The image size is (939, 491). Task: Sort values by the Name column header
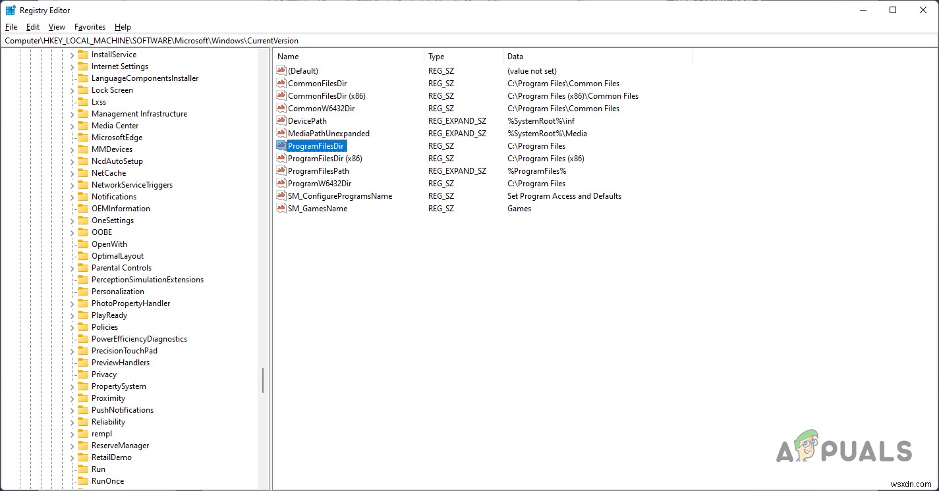click(x=349, y=57)
